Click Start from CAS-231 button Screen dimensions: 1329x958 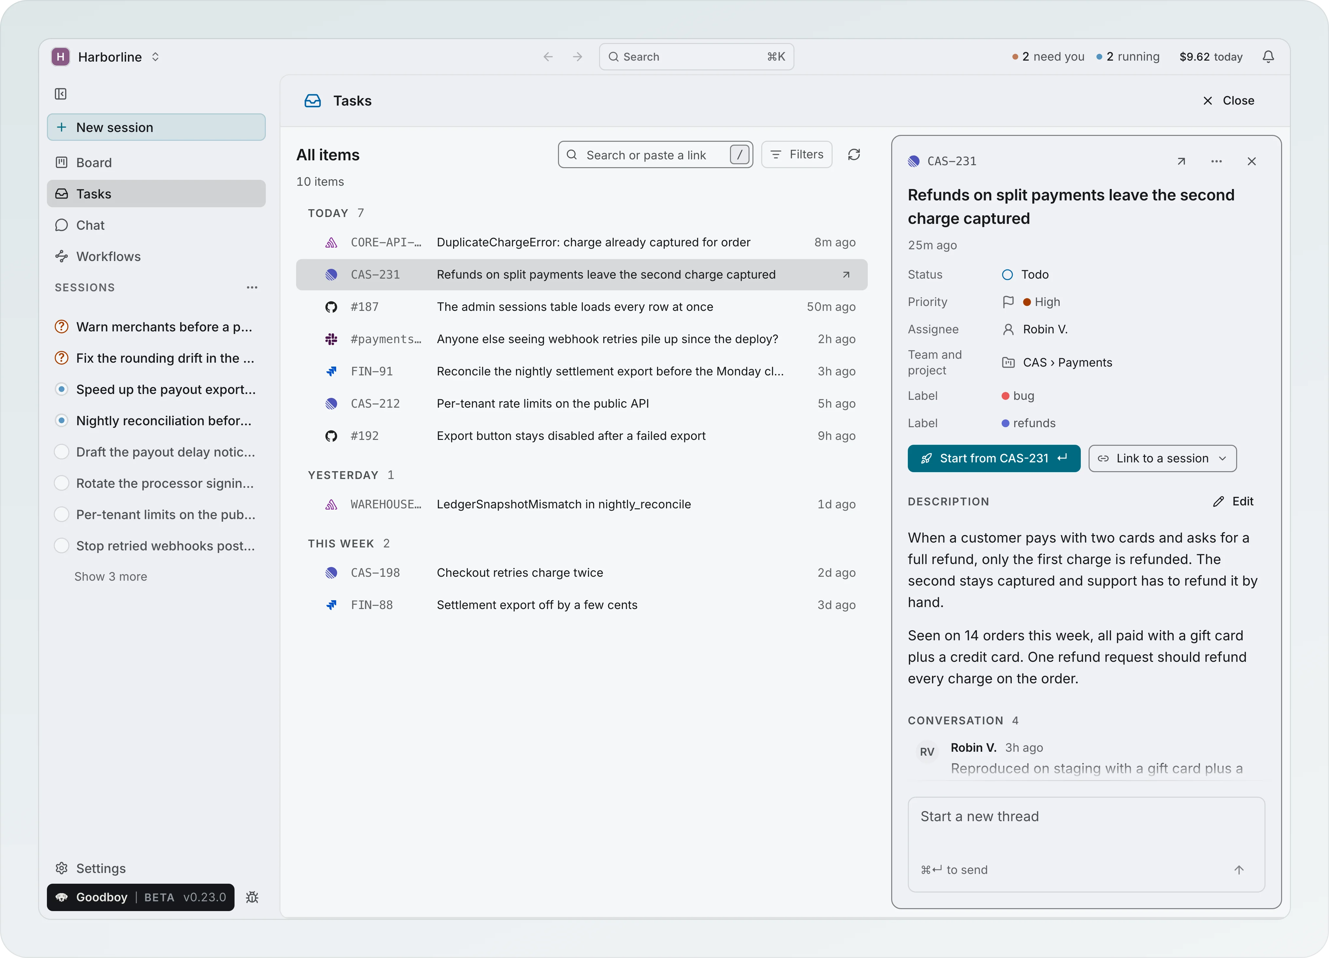pos(994,458)
